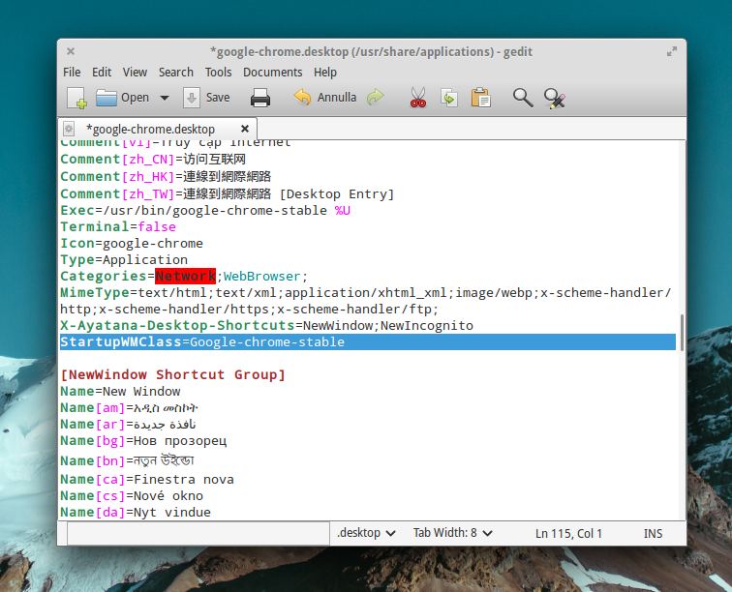Click the Name=New Window line
Viewport: 732px width, 592px height.
[x=120, y=391]
